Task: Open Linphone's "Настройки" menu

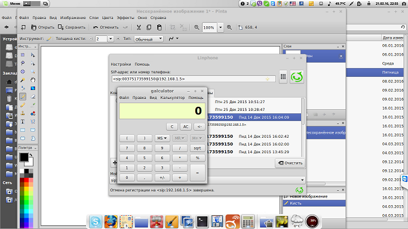Action: tap(121, 64)
